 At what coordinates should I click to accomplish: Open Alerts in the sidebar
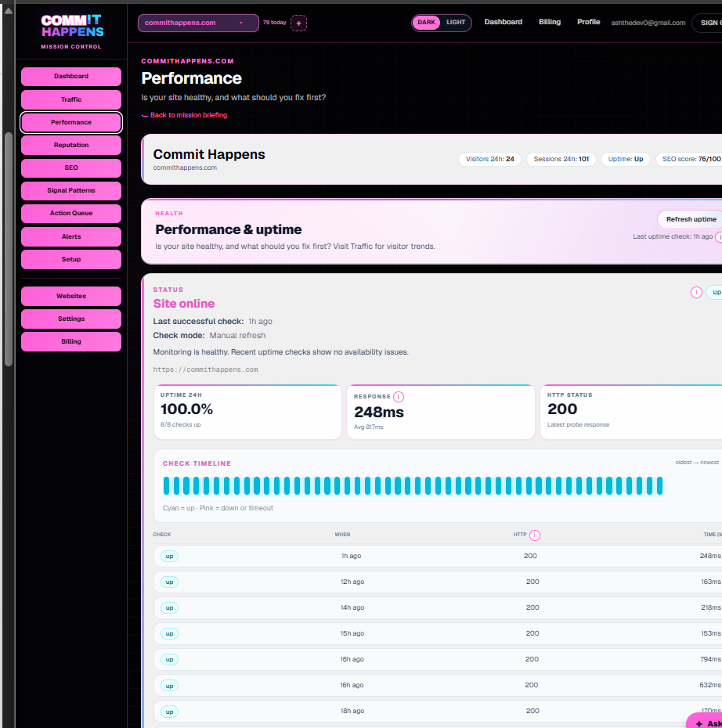coord(71,236)
